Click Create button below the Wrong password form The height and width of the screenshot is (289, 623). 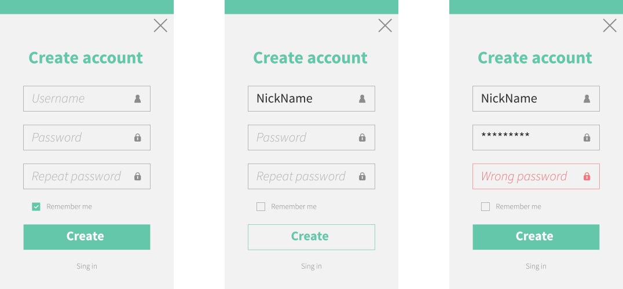(x=536, y=237)
